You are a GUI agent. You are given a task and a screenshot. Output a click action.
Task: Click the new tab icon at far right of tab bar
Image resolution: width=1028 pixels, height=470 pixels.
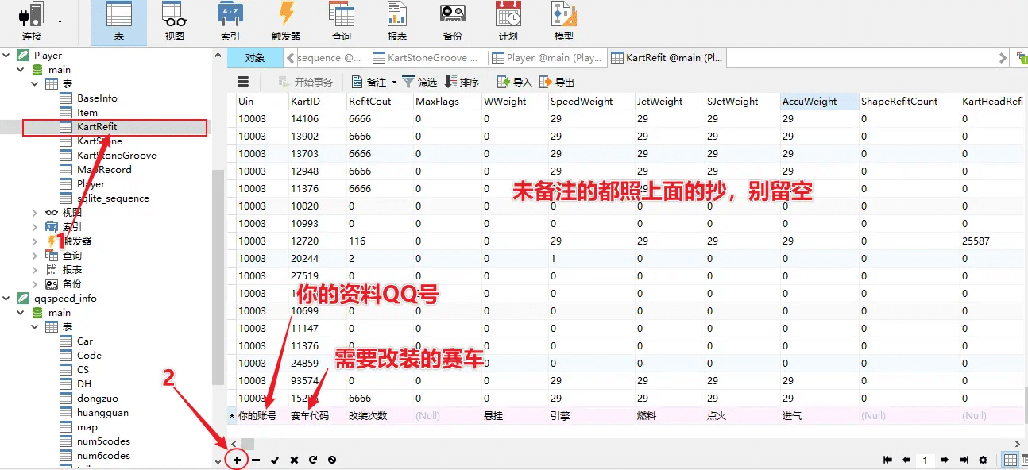point(1023,57)
